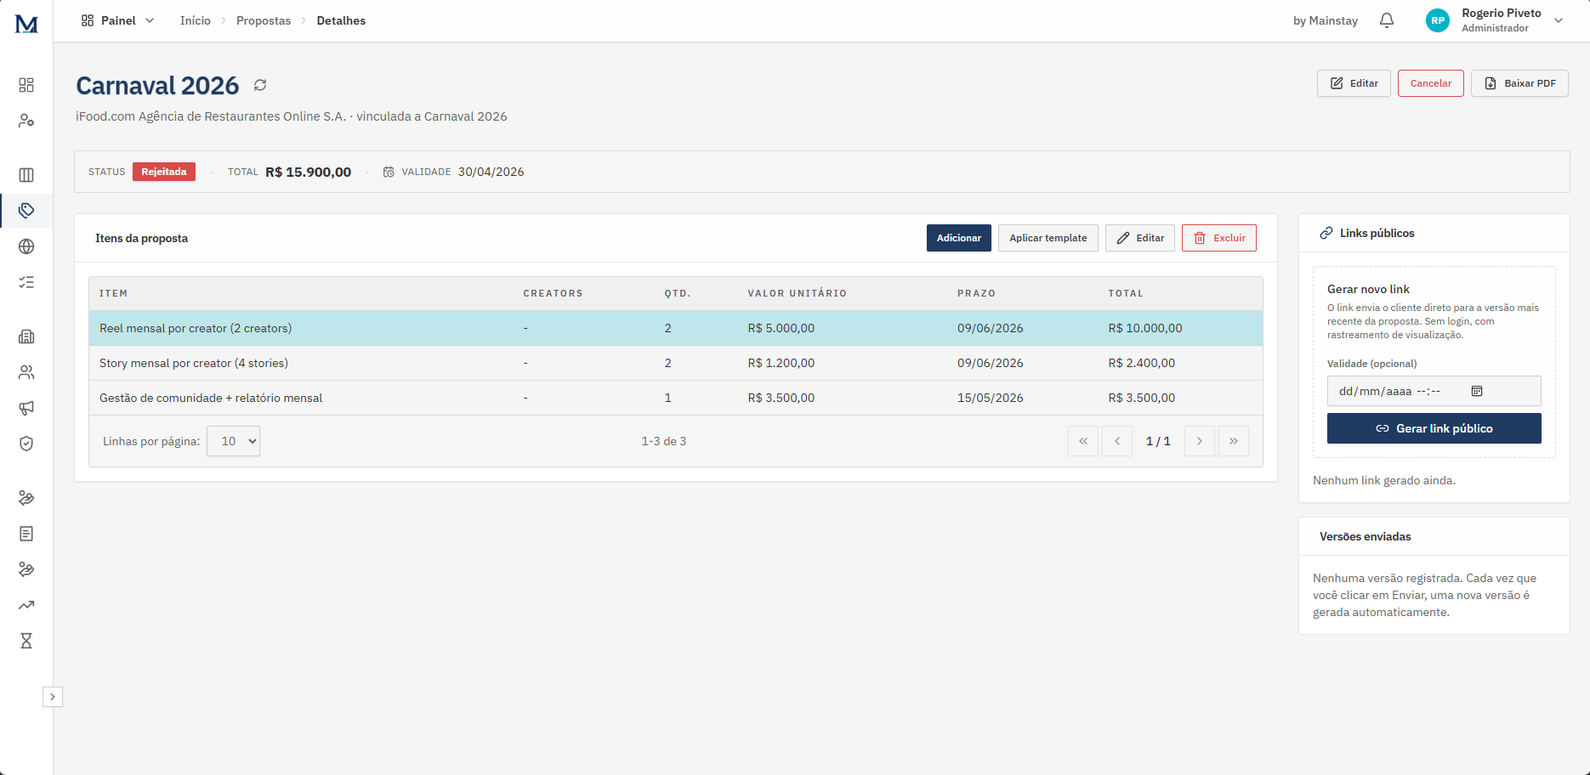Click the R$ 10.000,00 total cell
Viewport: 1590px width, 775px height.
pos(1145,328)
